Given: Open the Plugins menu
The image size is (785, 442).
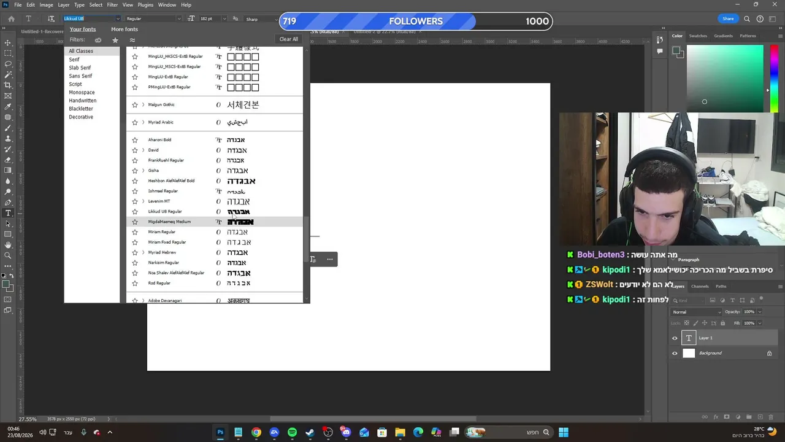Looking at the screenshot, I should tap(145, 5).
